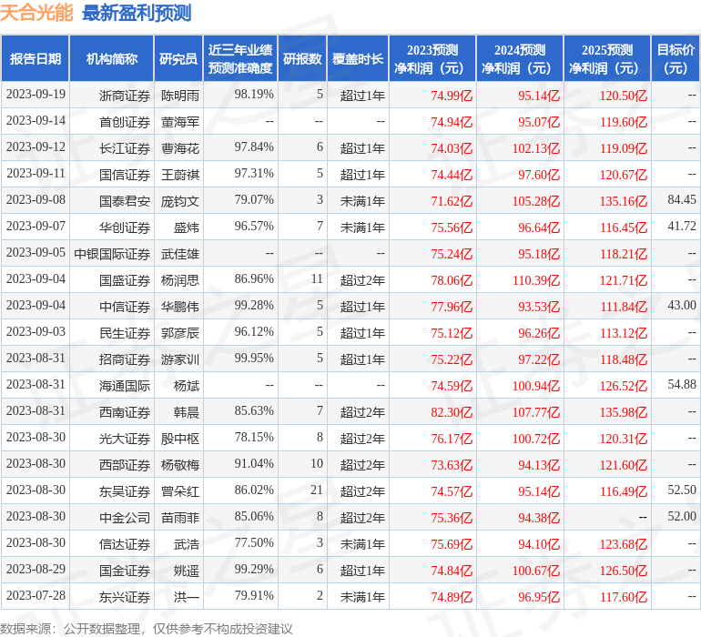Select the 中银国际证券 institution cell
The height and width of the screenshot is (637, 701).
112,254
